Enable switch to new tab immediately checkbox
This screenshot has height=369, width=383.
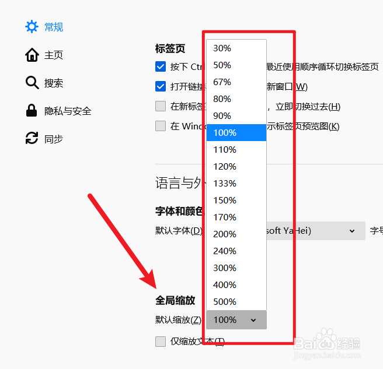161,106
